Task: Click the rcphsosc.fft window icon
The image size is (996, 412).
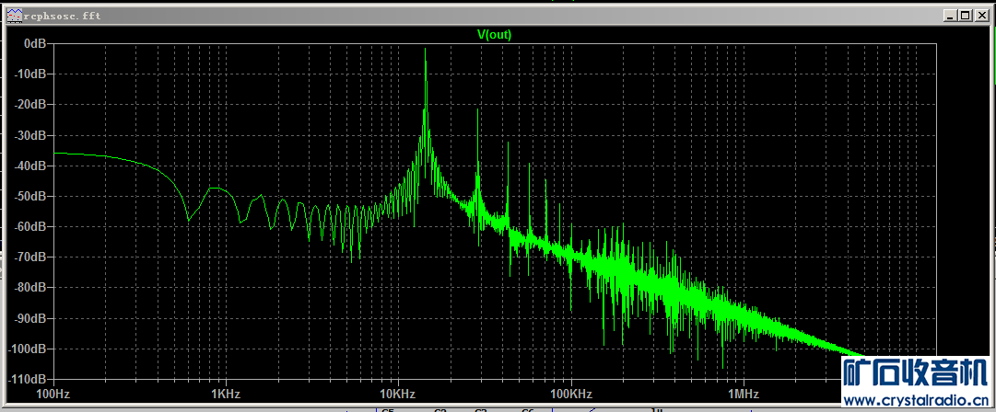Action: (x=11, y=16)
